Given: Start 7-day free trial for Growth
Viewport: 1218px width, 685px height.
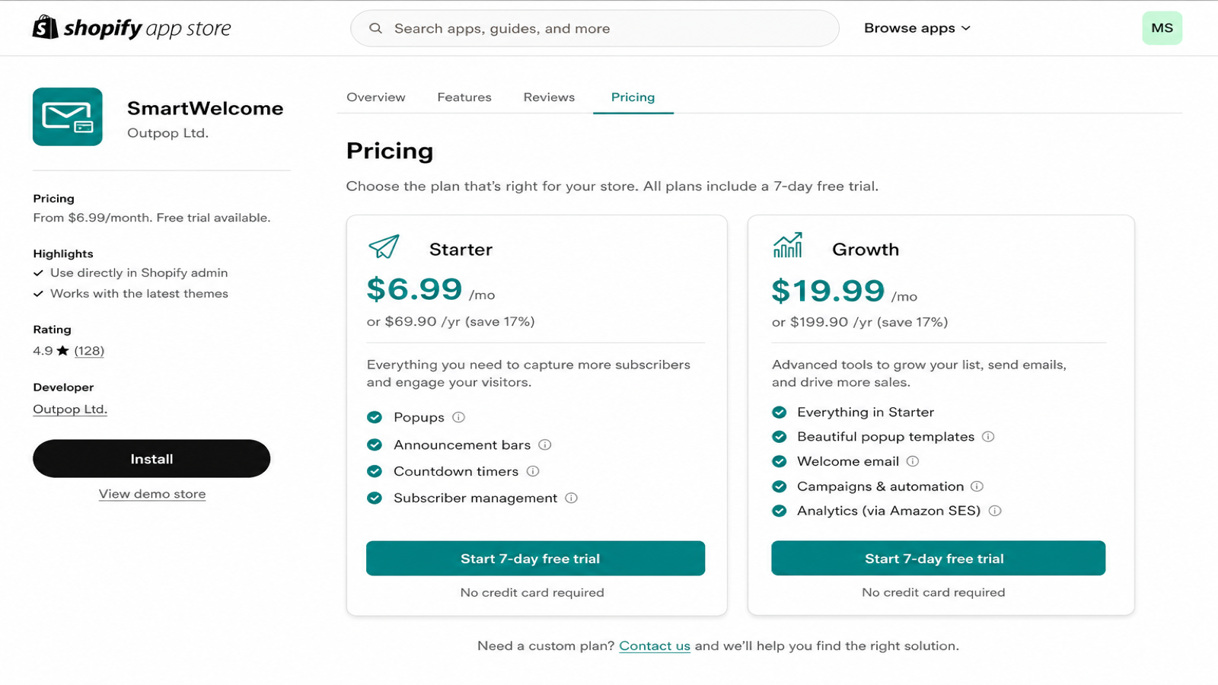Looking at the screenshot, I should point(938,558).
